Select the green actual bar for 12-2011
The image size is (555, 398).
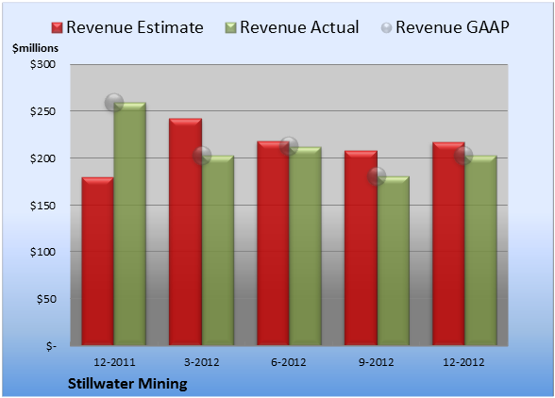129,224
